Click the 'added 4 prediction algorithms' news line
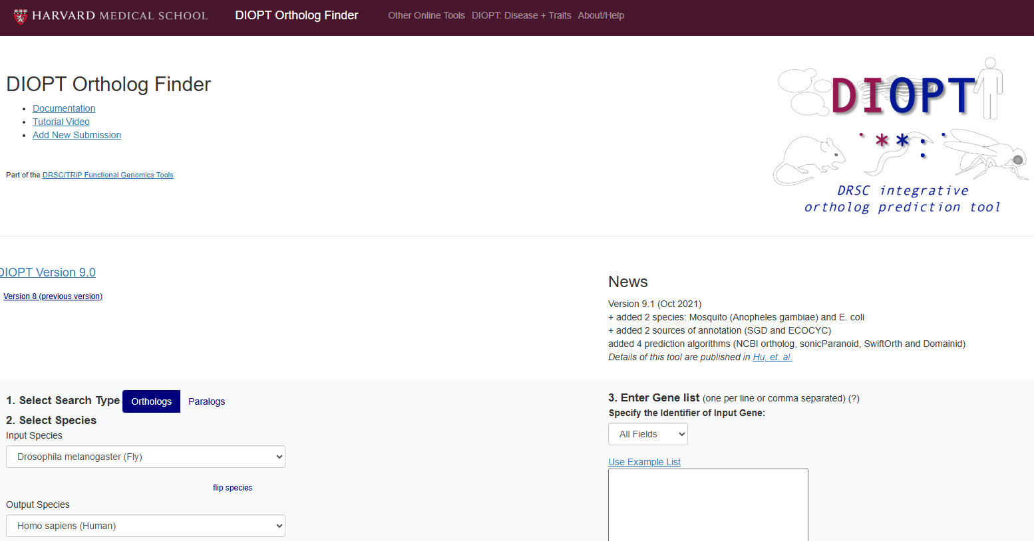Viewport: 1034px width, 541px height. point(786,344)
